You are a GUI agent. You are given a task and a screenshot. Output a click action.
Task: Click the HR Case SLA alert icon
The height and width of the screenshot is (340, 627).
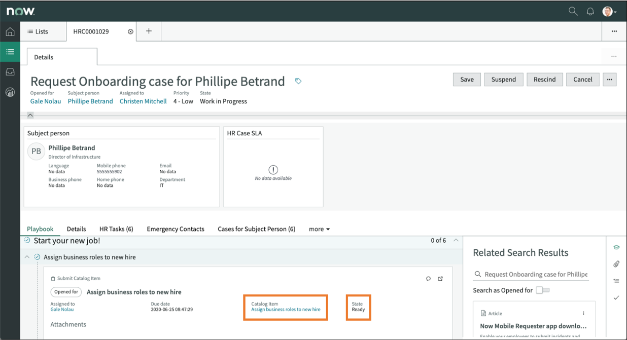pos(273,170)
